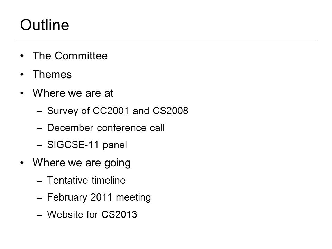This screenshot has width=332, height=249.
Task: Click the dash before Tentative timeline
Action: 39,181
